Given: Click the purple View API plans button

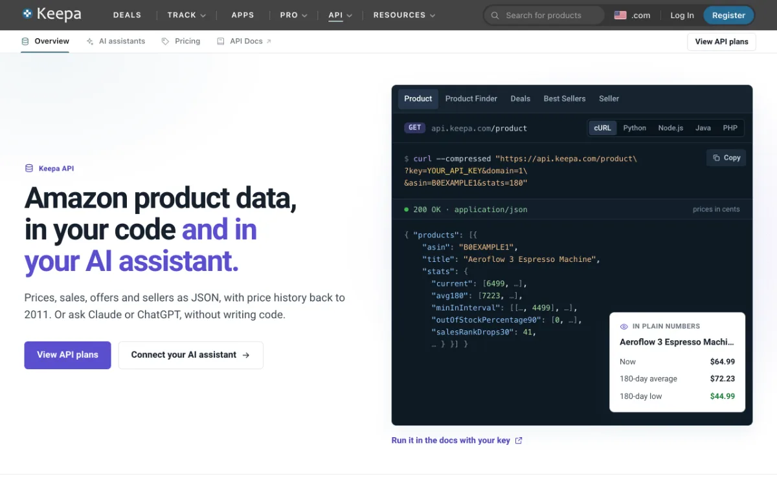Looking at the screenshot, I should click(x=67, y=355).
